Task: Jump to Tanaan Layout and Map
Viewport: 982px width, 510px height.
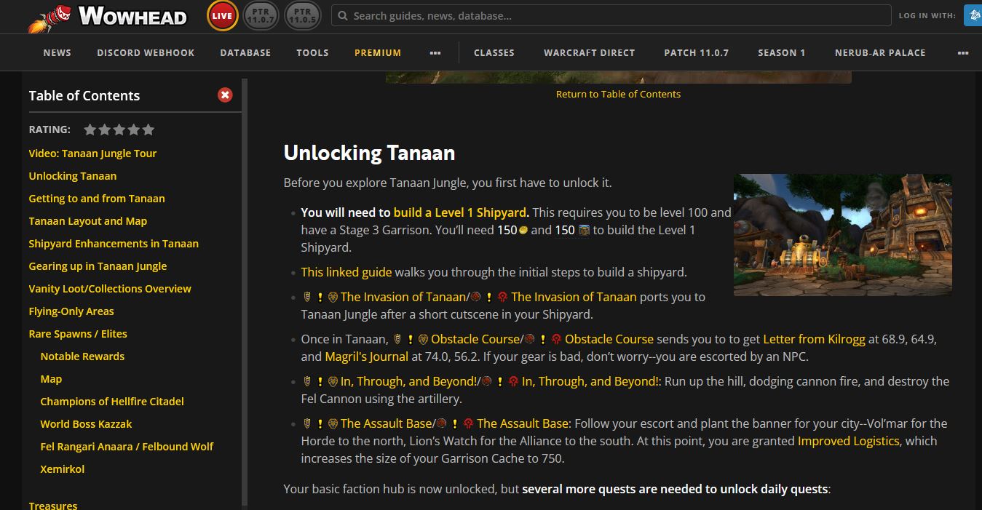Action: pyautogui.click(x=88, y=221)
